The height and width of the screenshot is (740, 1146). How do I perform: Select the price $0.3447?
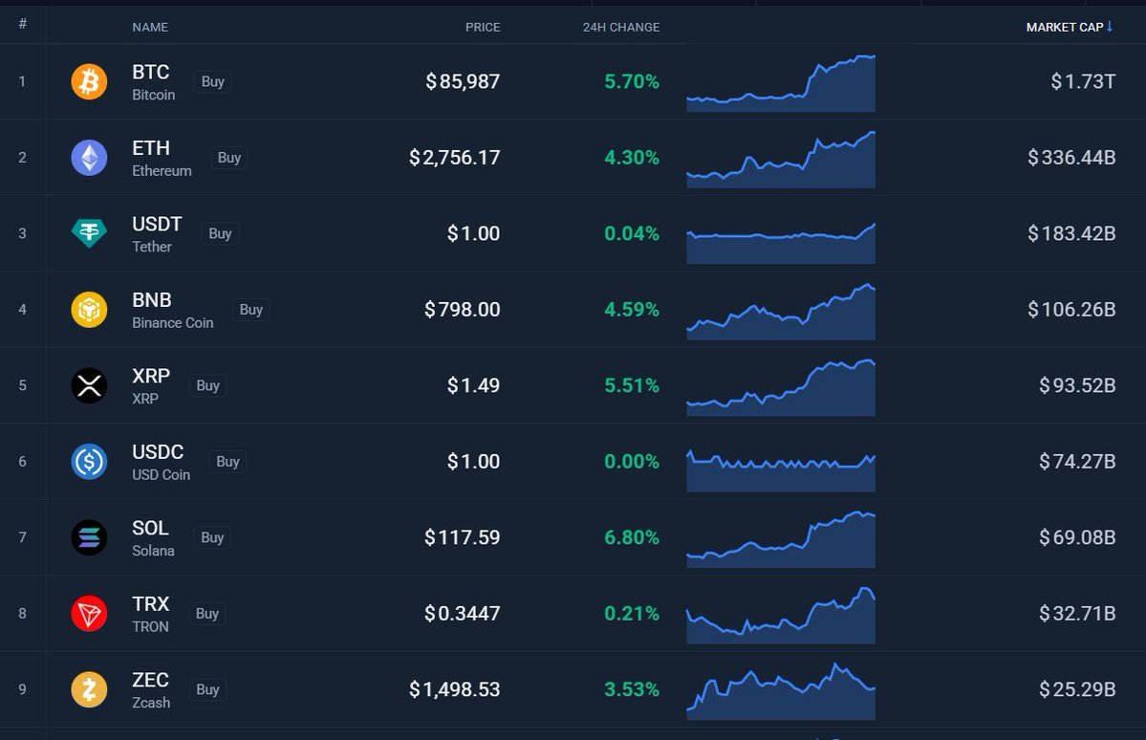463,614
